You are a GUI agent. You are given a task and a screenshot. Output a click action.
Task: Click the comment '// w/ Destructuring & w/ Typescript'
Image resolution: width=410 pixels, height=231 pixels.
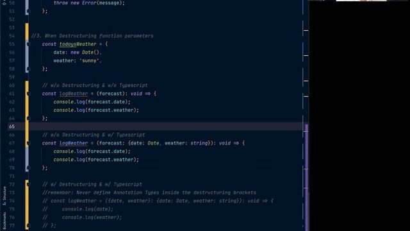92,184
